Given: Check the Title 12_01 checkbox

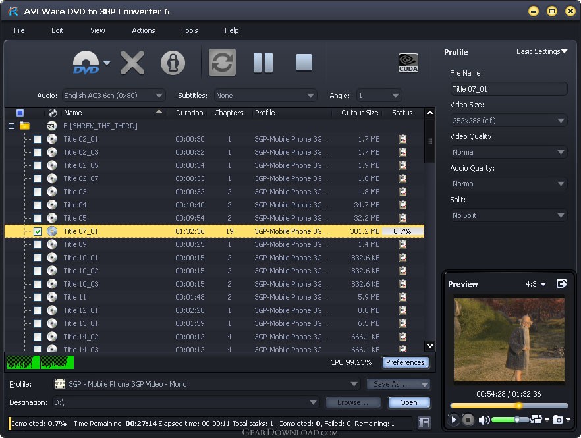Looking at the screenshot, I should click(38, 310).
